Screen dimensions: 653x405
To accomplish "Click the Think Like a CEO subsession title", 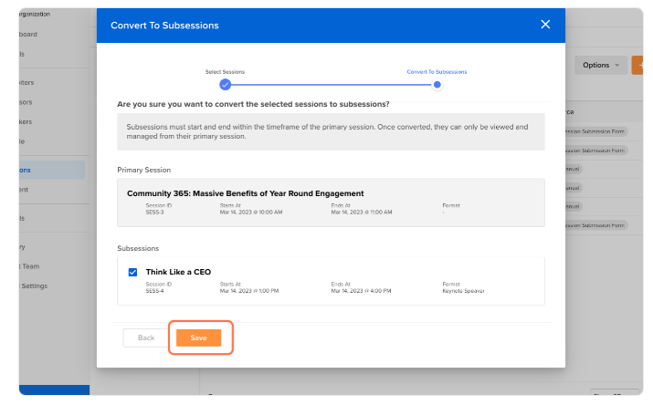I will 178,272.
